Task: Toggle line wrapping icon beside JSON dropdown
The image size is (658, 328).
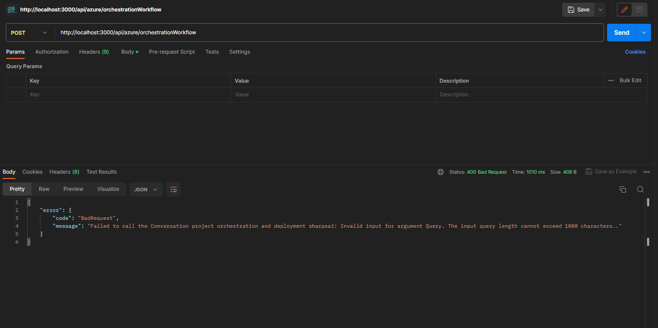Action: [x=173, y=190]
